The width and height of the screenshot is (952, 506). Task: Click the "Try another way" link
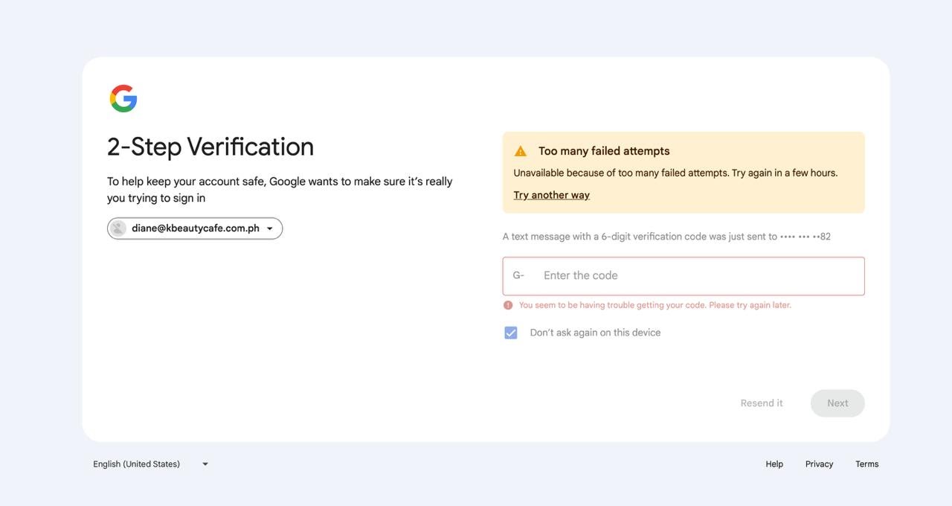pyautogui.click(x=551, y=195)
